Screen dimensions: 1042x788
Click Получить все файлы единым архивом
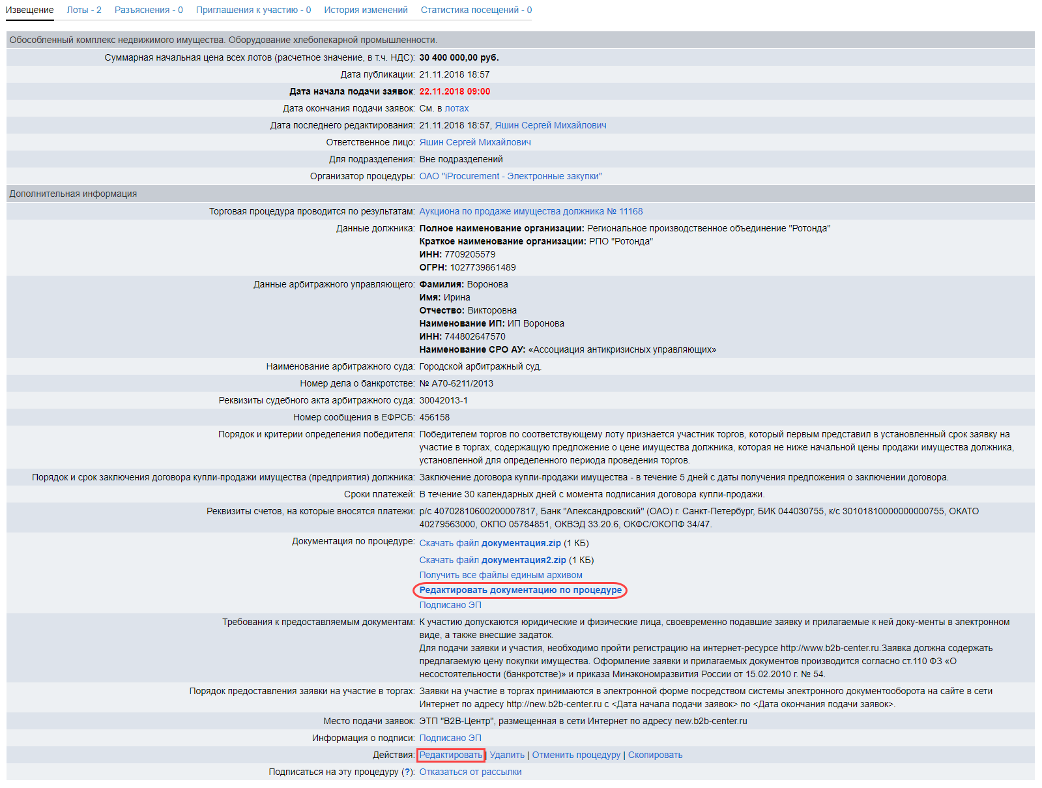click(x=500, y=575)
